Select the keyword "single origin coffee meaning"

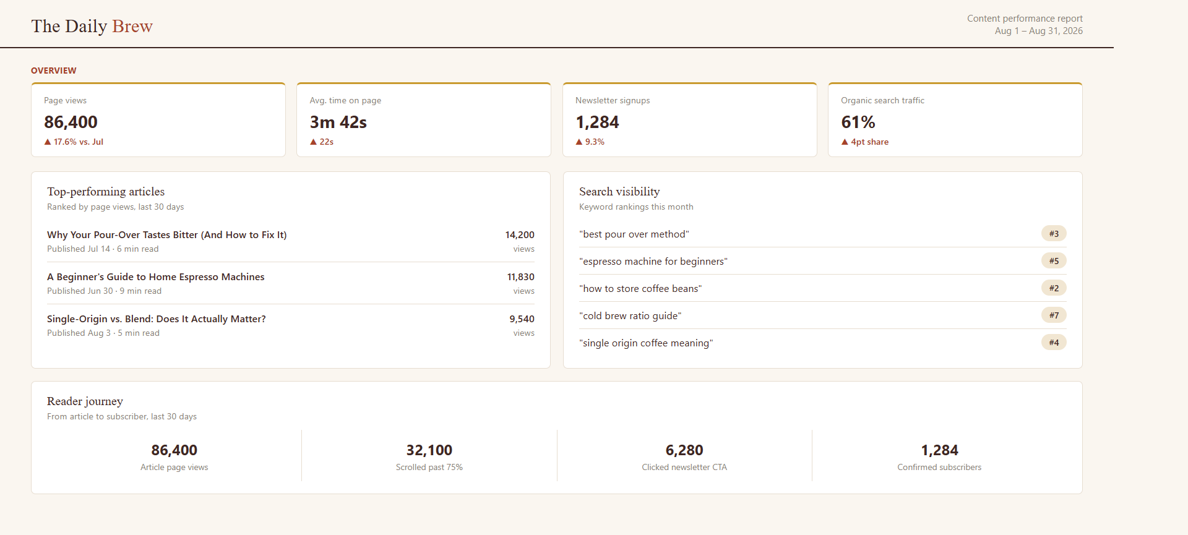[x=646, y=343]
